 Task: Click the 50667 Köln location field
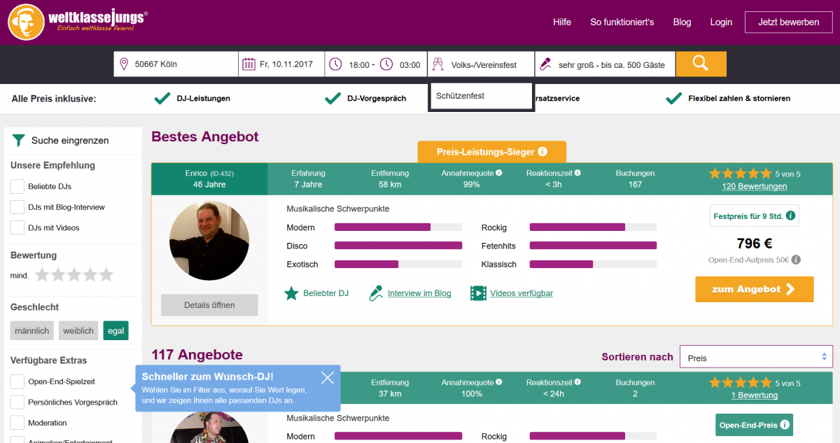tap(176, 64)
